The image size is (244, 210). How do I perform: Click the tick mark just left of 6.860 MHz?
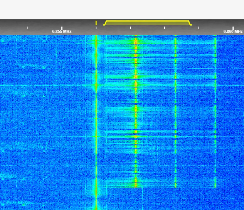(x=199, y=28)
